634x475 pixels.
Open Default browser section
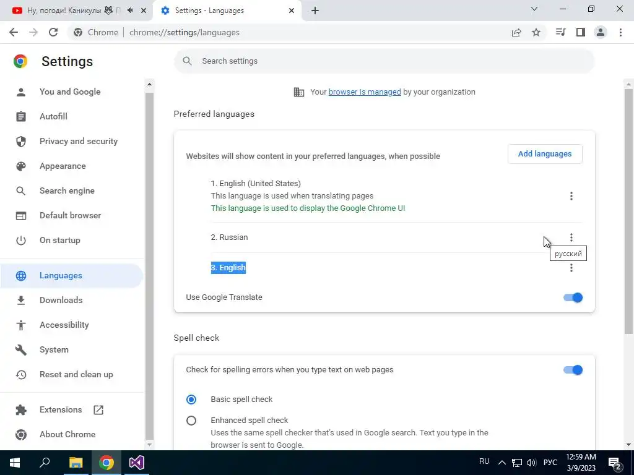tap(72, 215)
